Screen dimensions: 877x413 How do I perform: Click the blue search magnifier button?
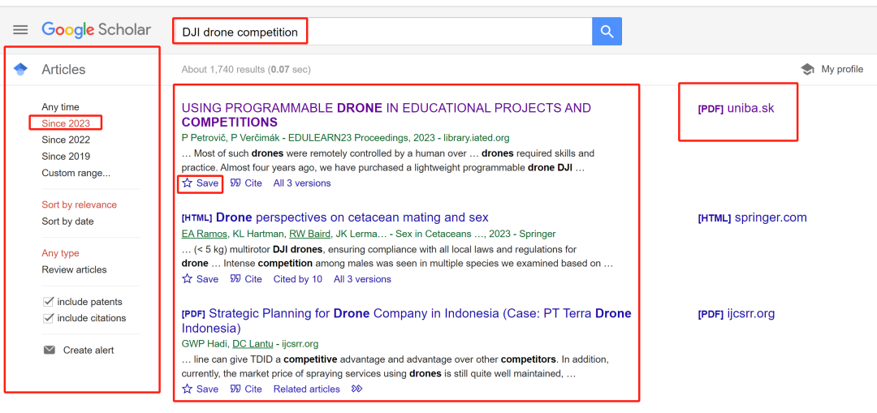click(607, 32)
